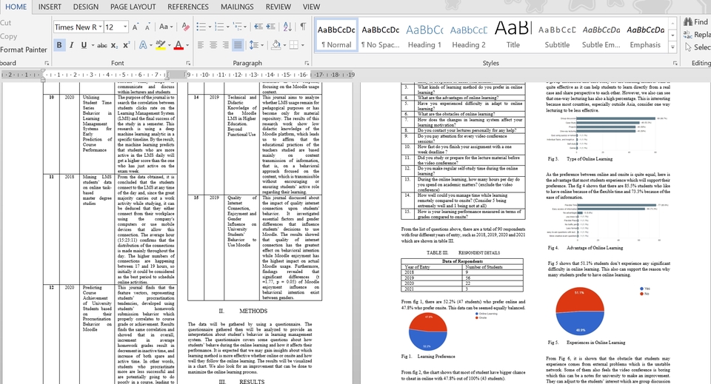Open the VIEW tab
This screenshot has height=384, width=711.
coord(311,7)
